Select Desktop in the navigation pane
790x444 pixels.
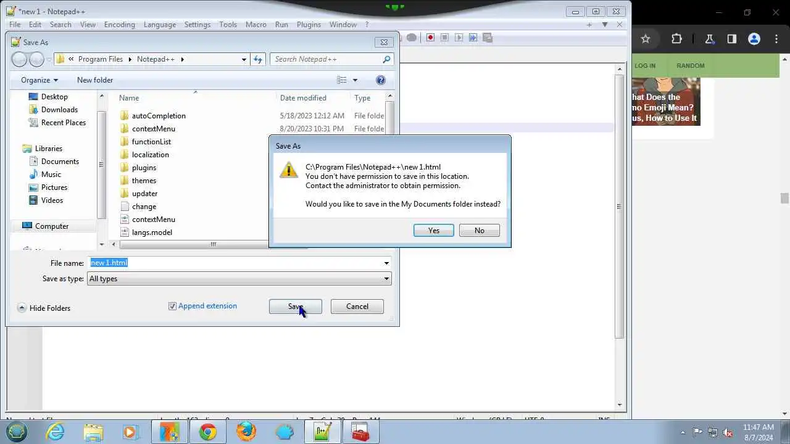coord(54,97)
